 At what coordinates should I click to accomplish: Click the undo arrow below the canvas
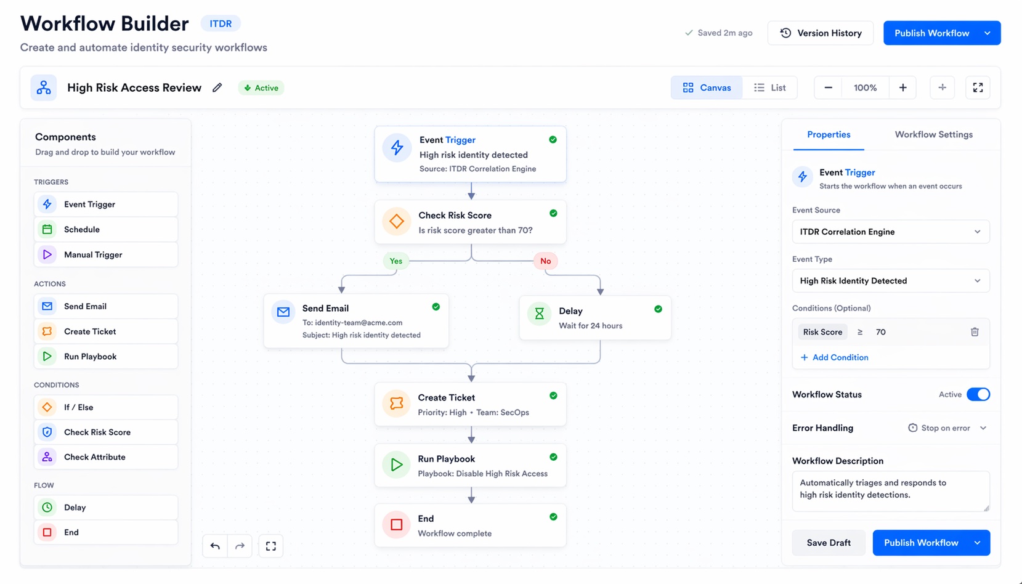[214, 546]
